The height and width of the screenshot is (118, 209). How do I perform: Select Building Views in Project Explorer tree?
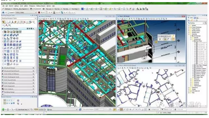click(196, 32)
